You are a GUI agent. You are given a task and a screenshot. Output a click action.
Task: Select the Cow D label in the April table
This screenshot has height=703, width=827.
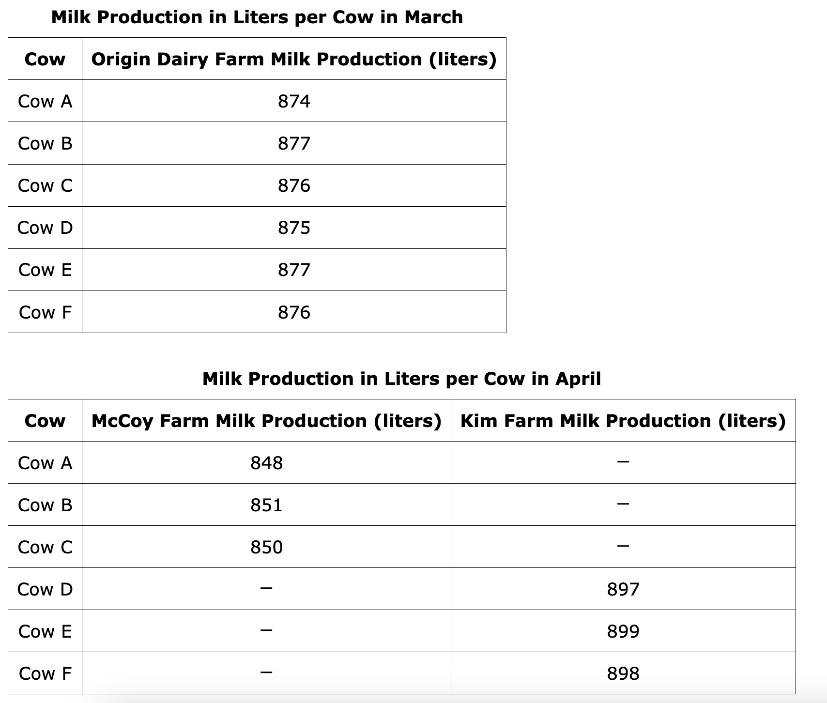click(x=45, y=590)
